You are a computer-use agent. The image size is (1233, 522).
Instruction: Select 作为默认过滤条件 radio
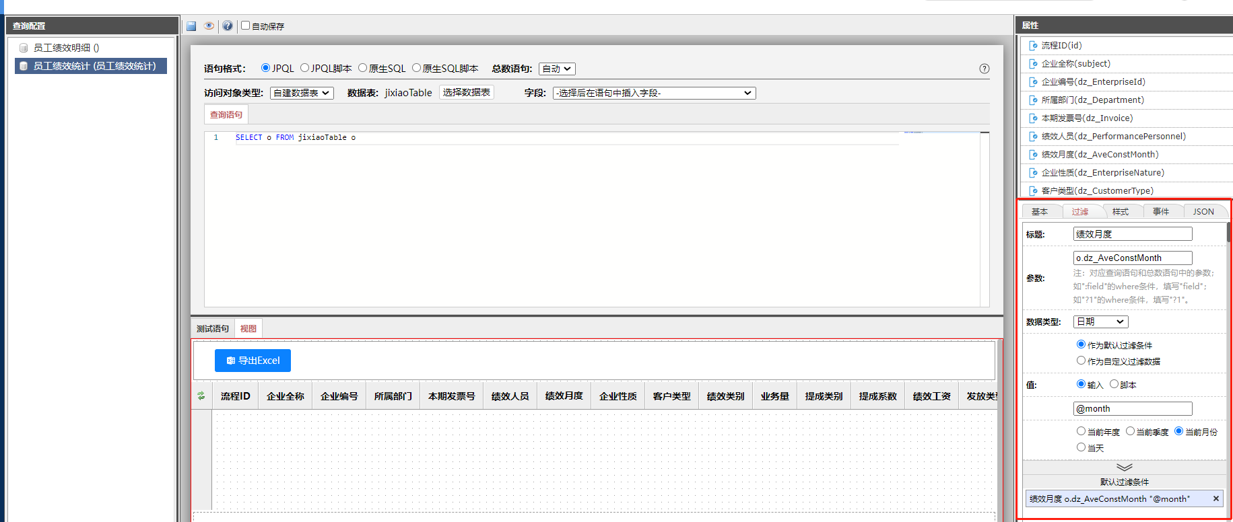tap(1081, 344)
